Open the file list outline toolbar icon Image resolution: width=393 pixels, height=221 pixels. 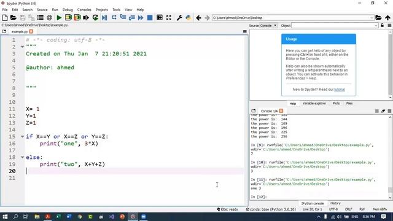(41, 18)
